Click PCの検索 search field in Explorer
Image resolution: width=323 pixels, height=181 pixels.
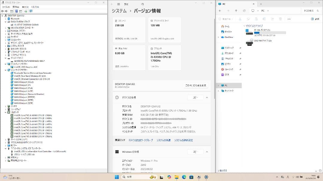pos(311,11)
